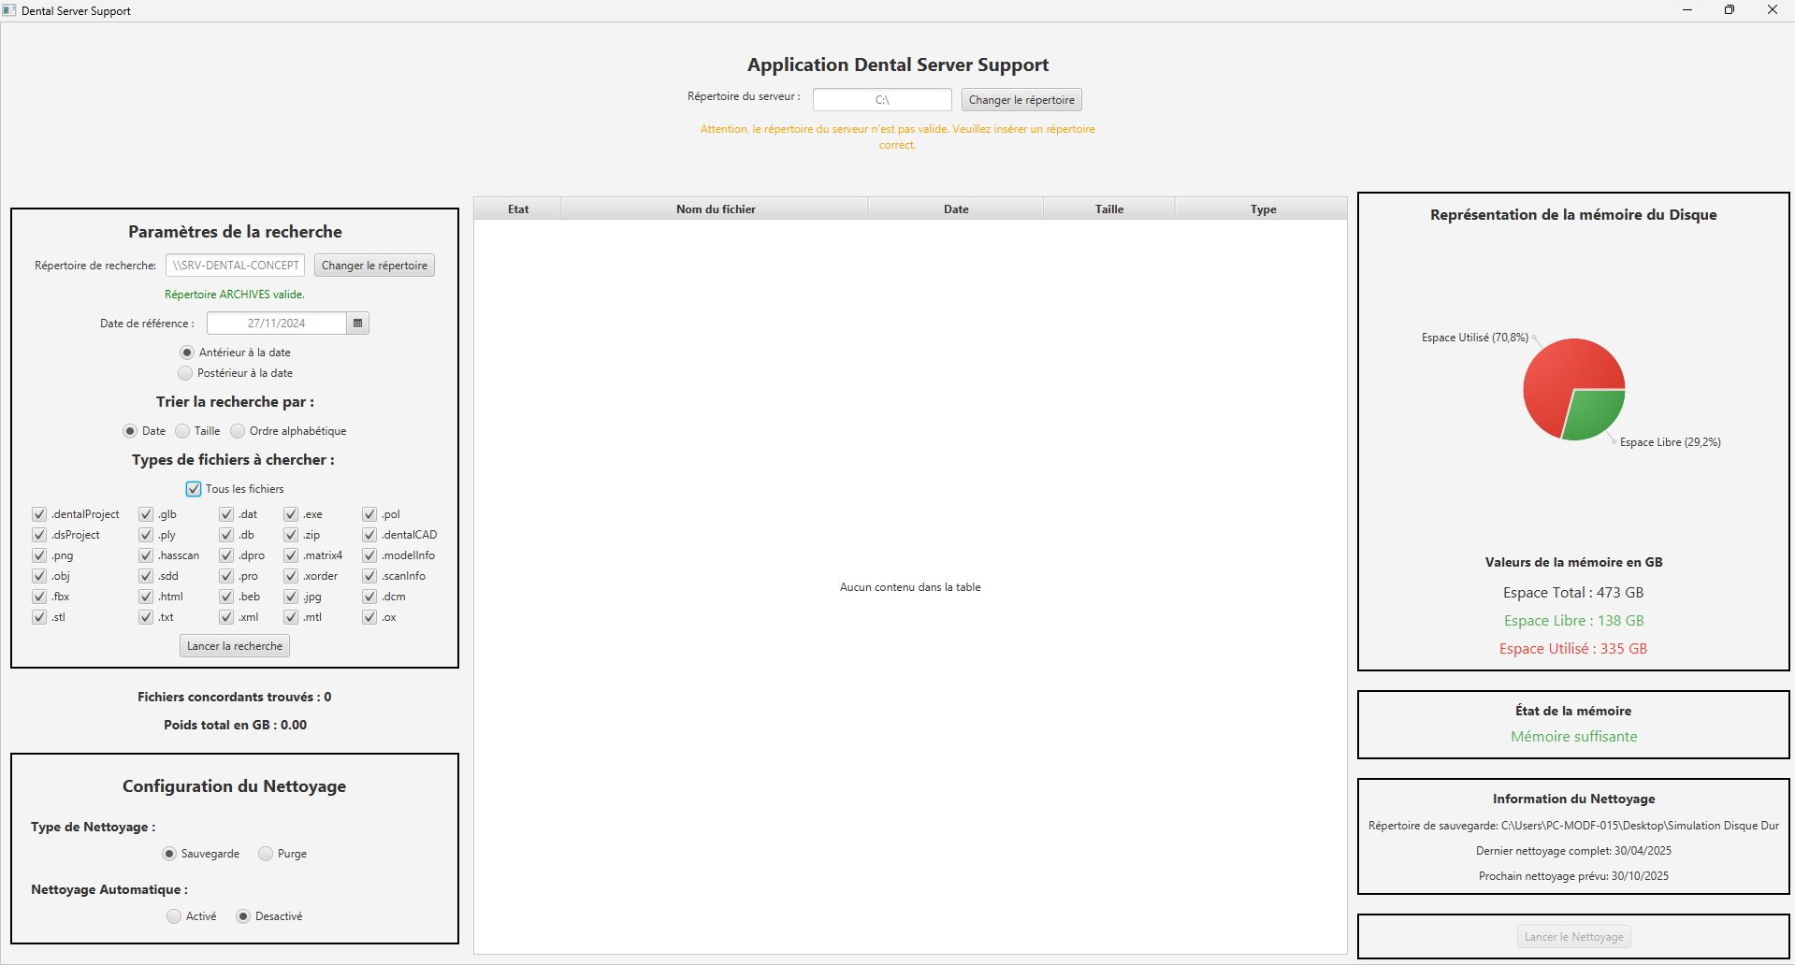
Task: Select 'Ordre alphabétique' sorting
Action: pos(238,431)
